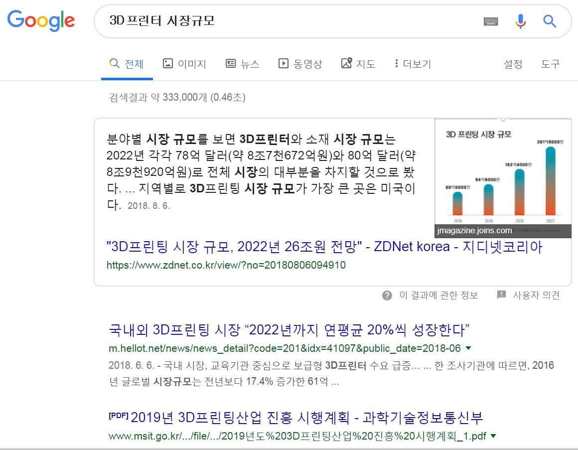Click the m.hellot.net result URL
Viewport: 578px width, 450px height.
285,348
